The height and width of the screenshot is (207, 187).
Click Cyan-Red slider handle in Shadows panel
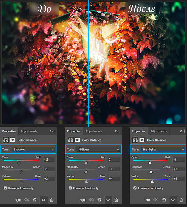19,162
